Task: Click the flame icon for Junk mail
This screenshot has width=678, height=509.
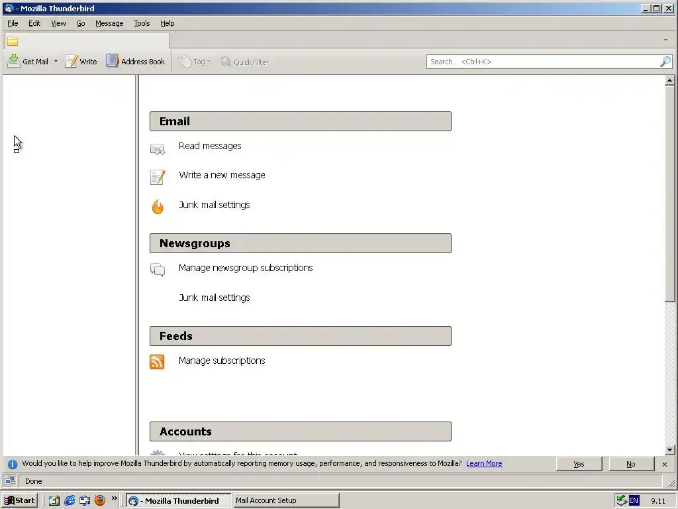Action: coord(158,207)
